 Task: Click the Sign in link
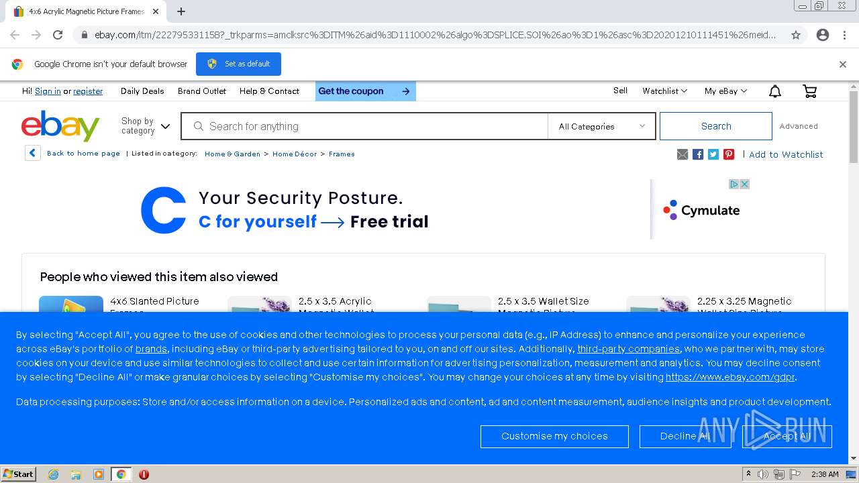(48, 91)
